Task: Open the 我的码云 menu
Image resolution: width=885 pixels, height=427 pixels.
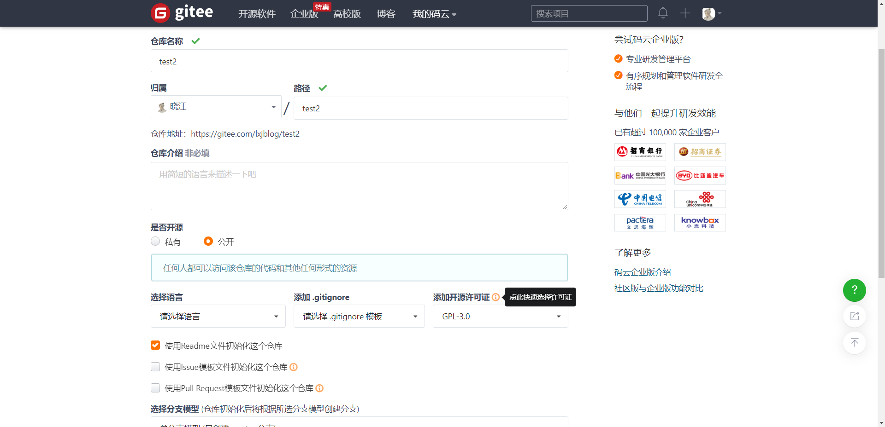Action: (434, 14)
